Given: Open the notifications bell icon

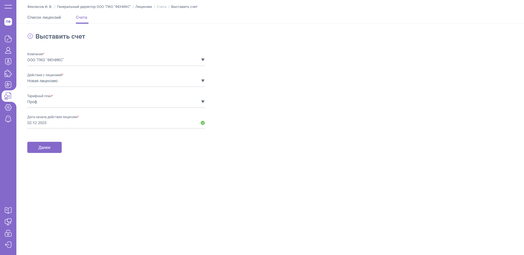Looking at the screenshot, I should coord(8,119).
